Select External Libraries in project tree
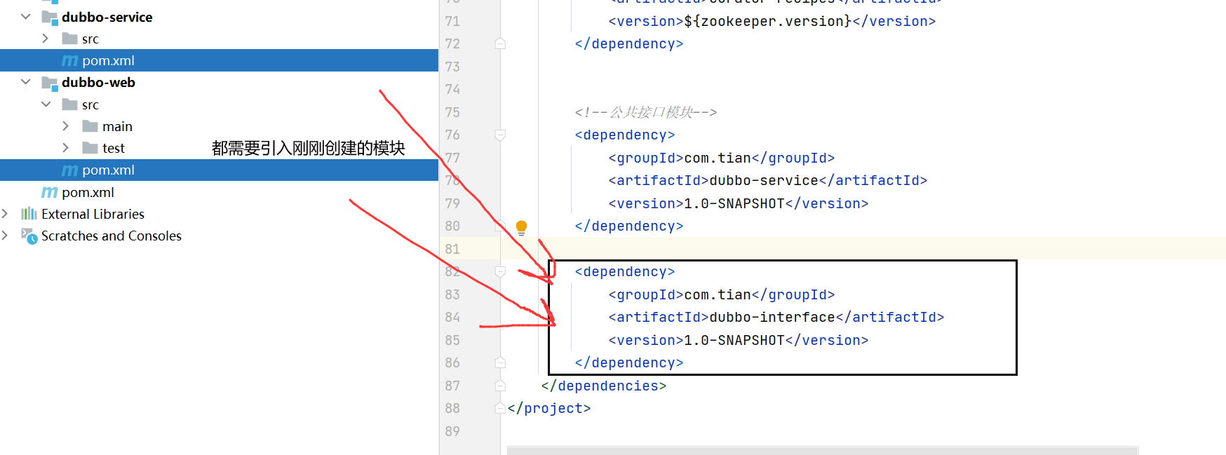Screen dimensions: 1226x455 tap(93, 214)
